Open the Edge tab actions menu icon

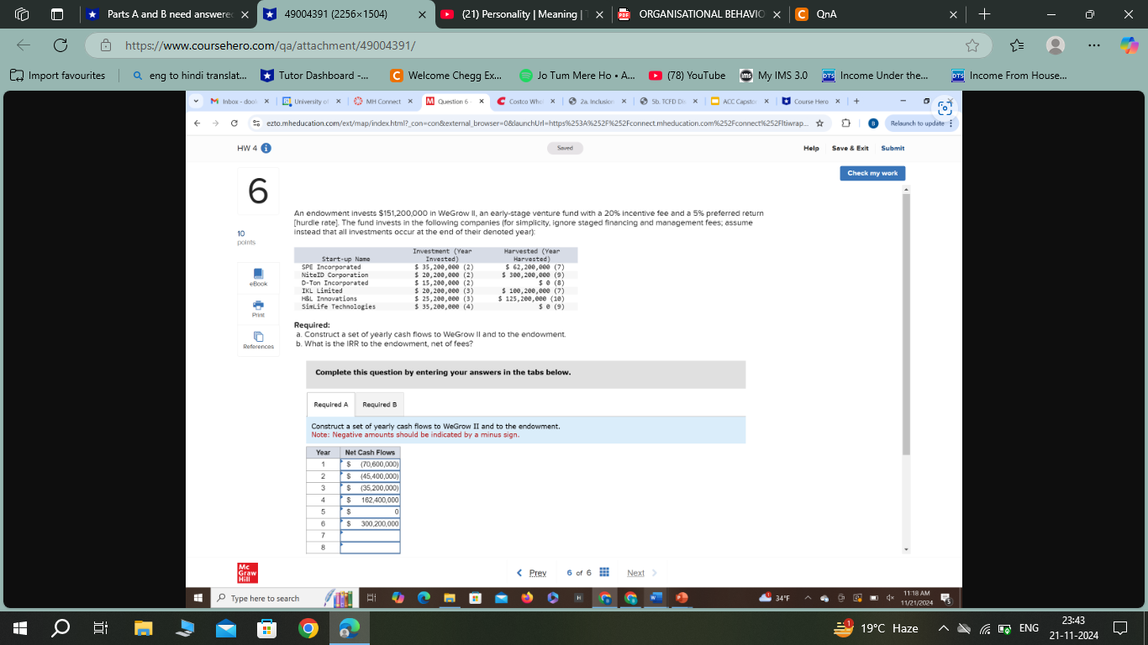[x=58, y=14]
